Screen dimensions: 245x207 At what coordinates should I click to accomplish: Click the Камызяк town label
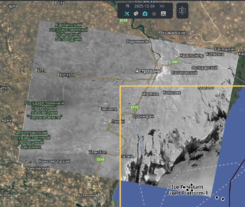pyautogui.click(x=172, y=92)
